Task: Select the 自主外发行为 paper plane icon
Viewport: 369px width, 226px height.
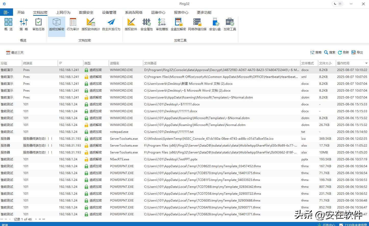Action: click(111, 25)
